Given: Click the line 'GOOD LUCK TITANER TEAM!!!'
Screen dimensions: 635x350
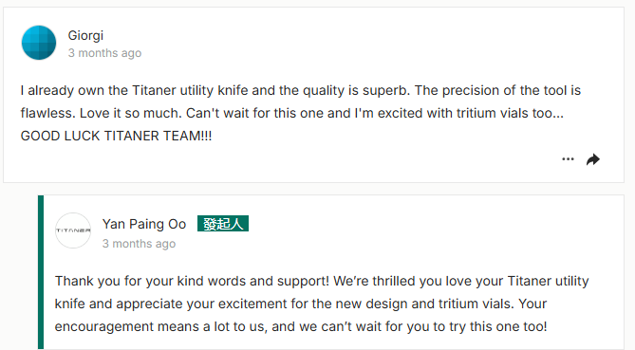Looking at the screenshot, I should 116,136.
